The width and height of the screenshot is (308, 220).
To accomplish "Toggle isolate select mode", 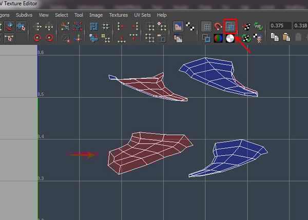I will coord(150,26).
